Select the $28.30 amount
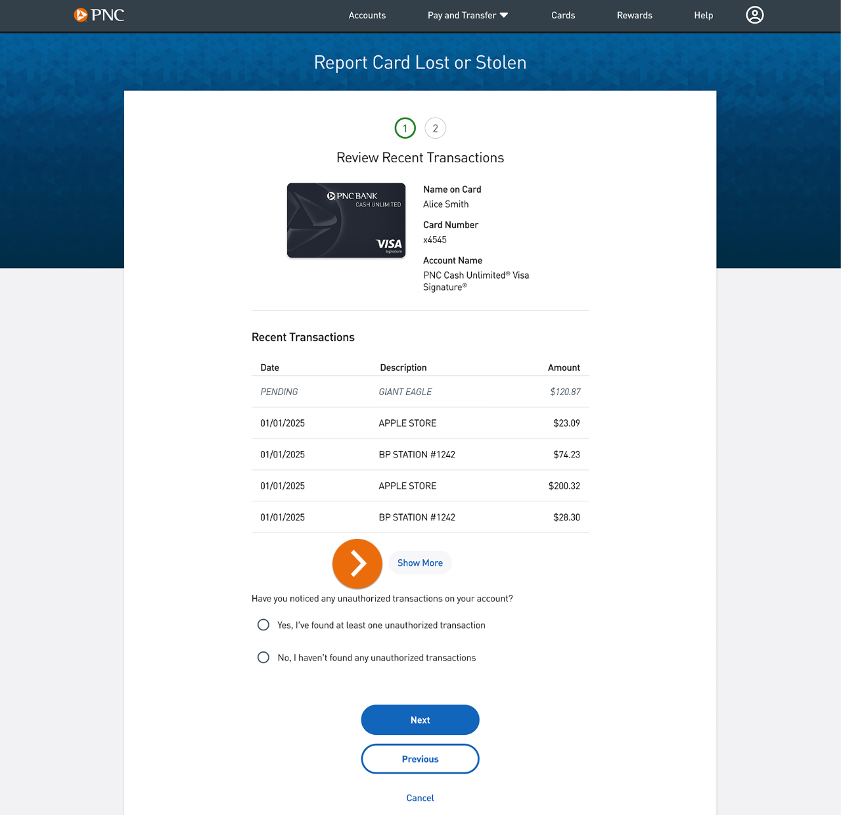The width and height of the screenshot is (841, 815). click(566, 518)
